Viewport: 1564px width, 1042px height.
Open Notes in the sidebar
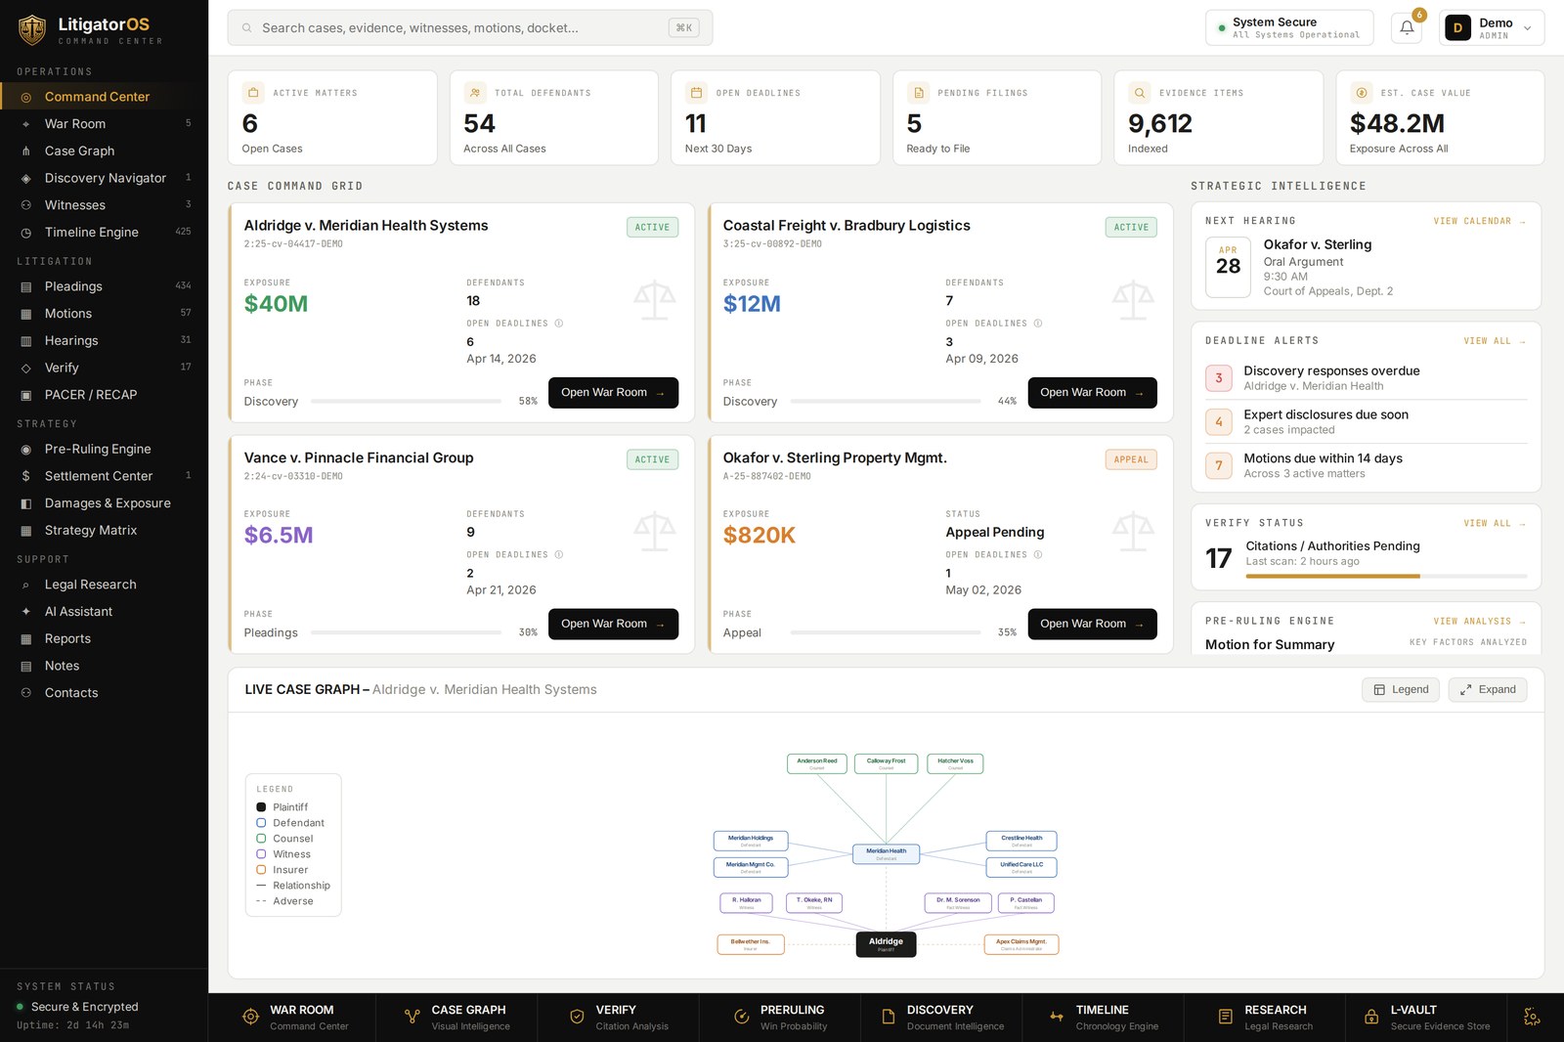pos(104,666)
